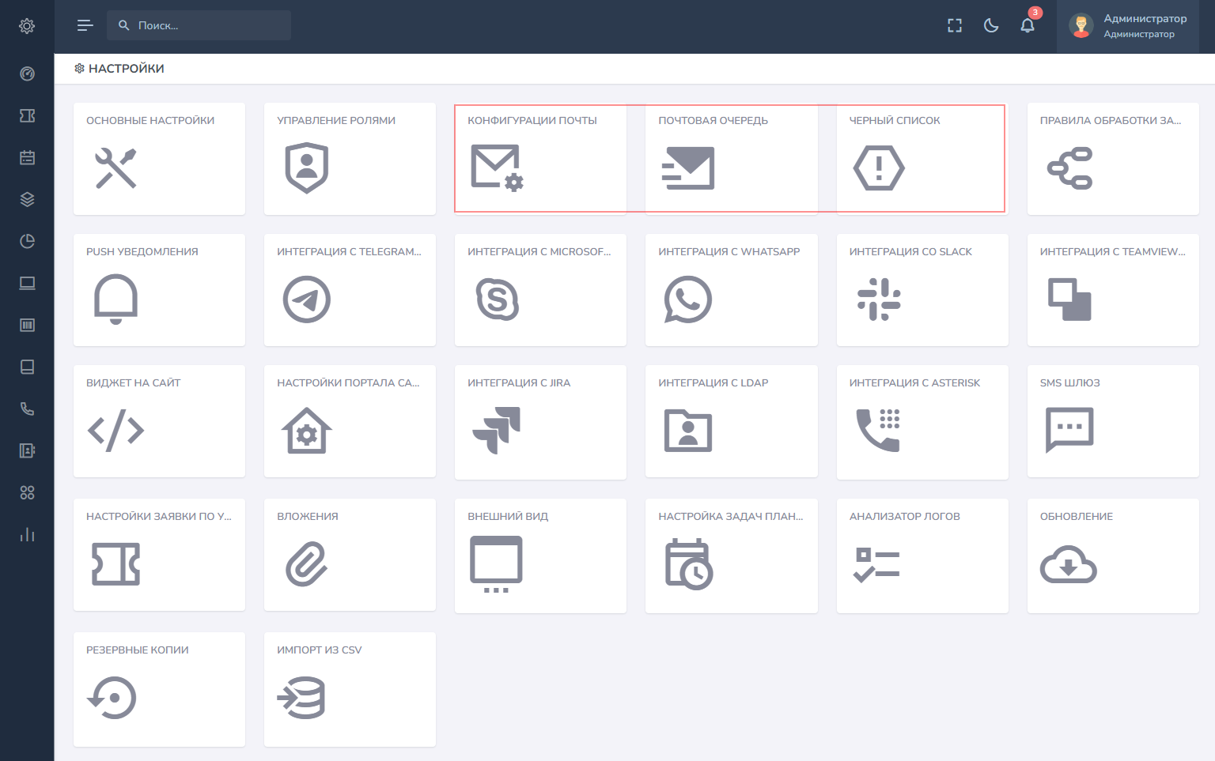The width and height of the screenshot is (1215, 761).
Task: Select the Jira integration icon
Action: click(497, 430)
